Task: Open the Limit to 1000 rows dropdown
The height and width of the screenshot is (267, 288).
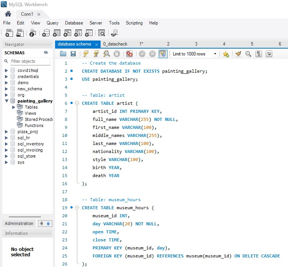Action: (215, 54)
